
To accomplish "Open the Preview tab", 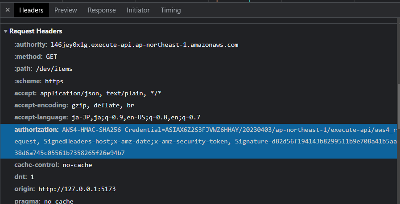I will (x=66, y=10).
